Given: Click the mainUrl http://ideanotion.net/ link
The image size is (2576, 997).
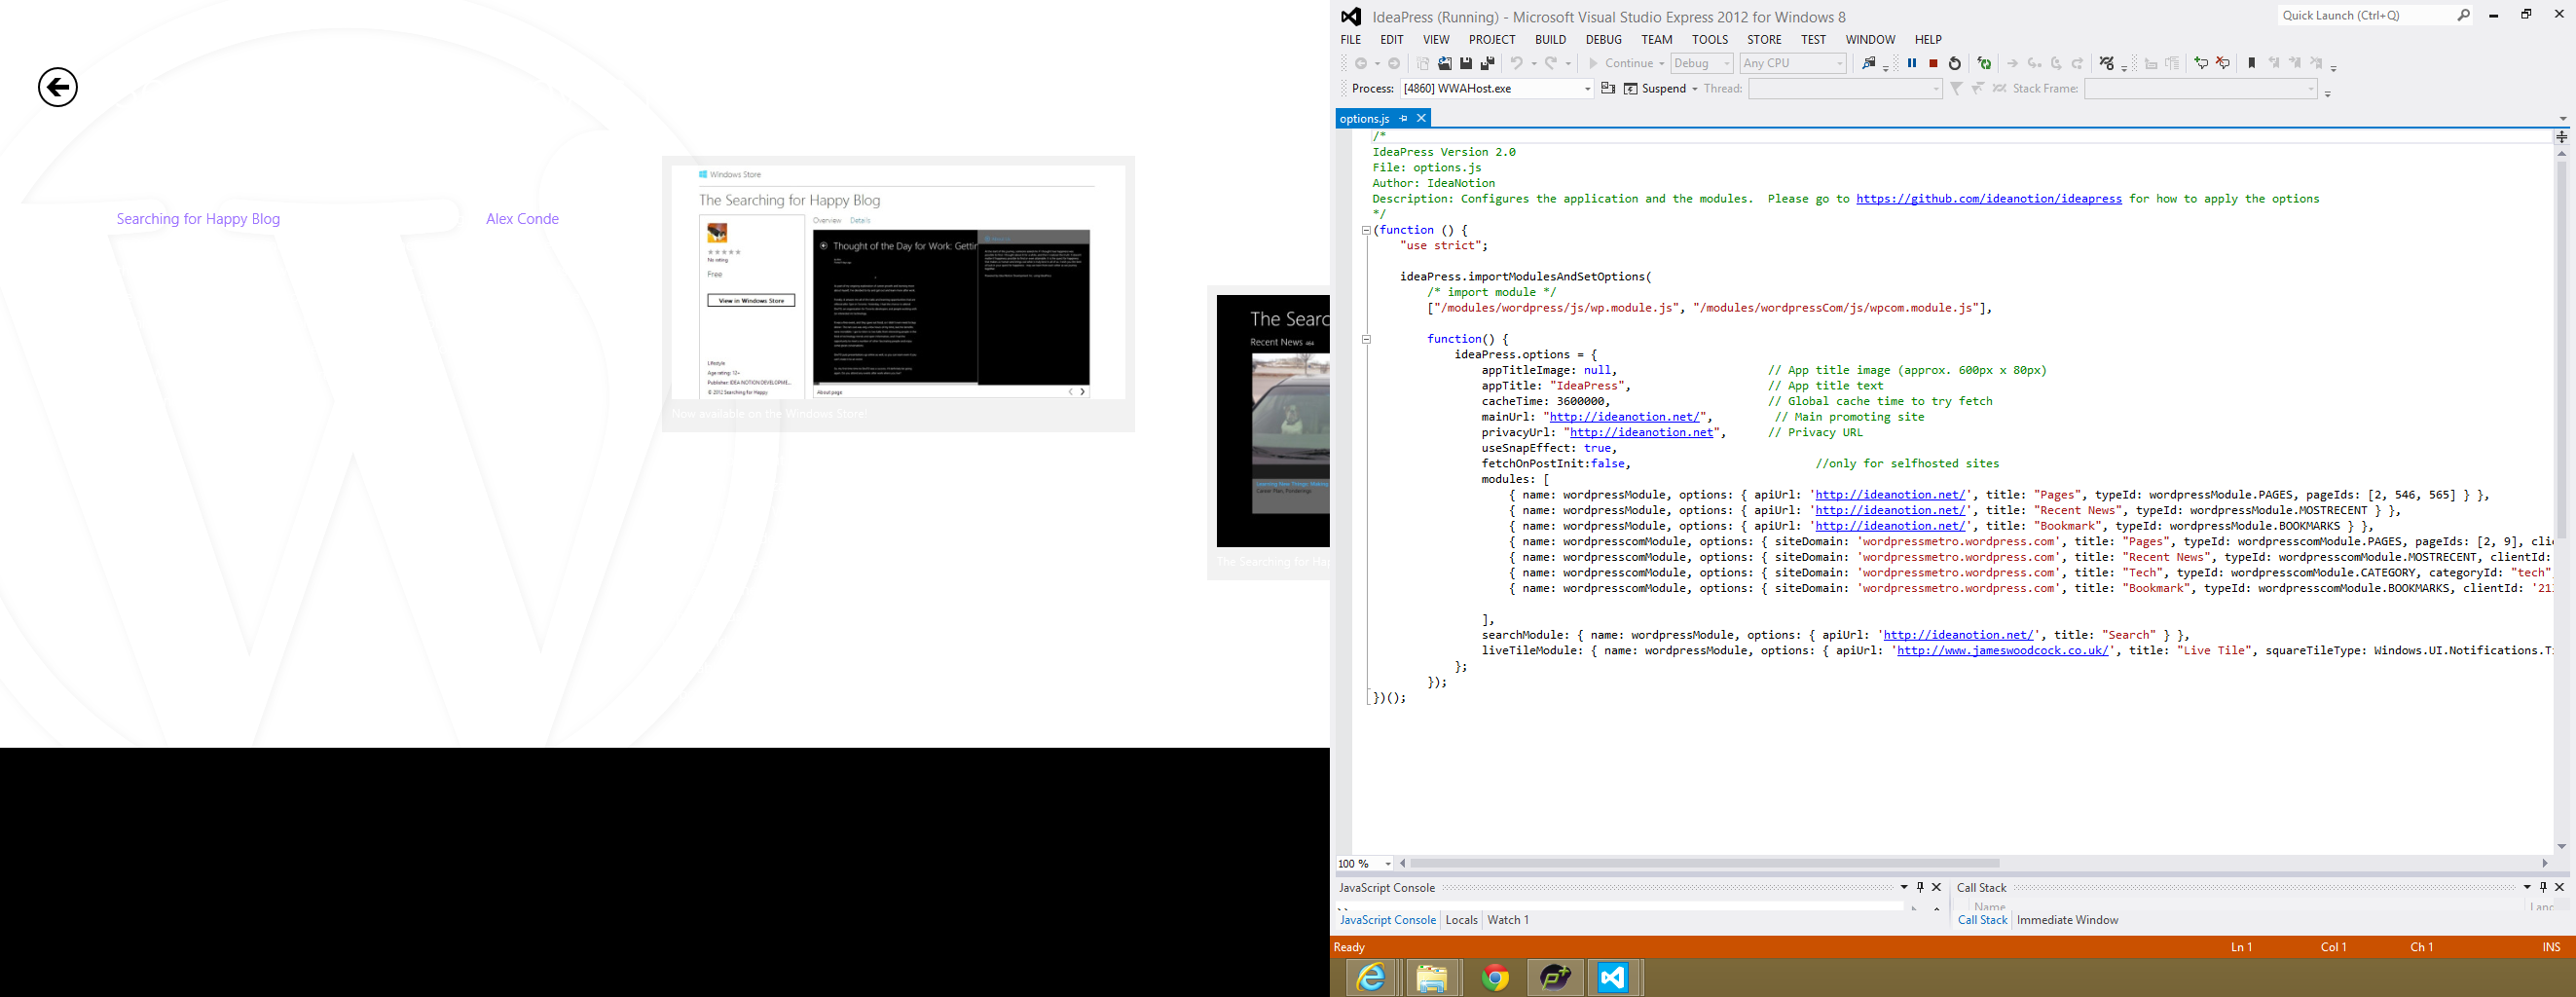Looking at the screenshot, I should 1626,417.
